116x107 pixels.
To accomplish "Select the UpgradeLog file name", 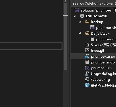I will point(103,74).
